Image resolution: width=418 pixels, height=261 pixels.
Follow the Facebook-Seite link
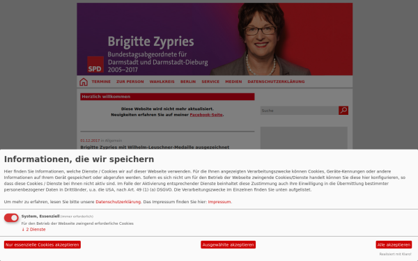(x=206, y=115)
